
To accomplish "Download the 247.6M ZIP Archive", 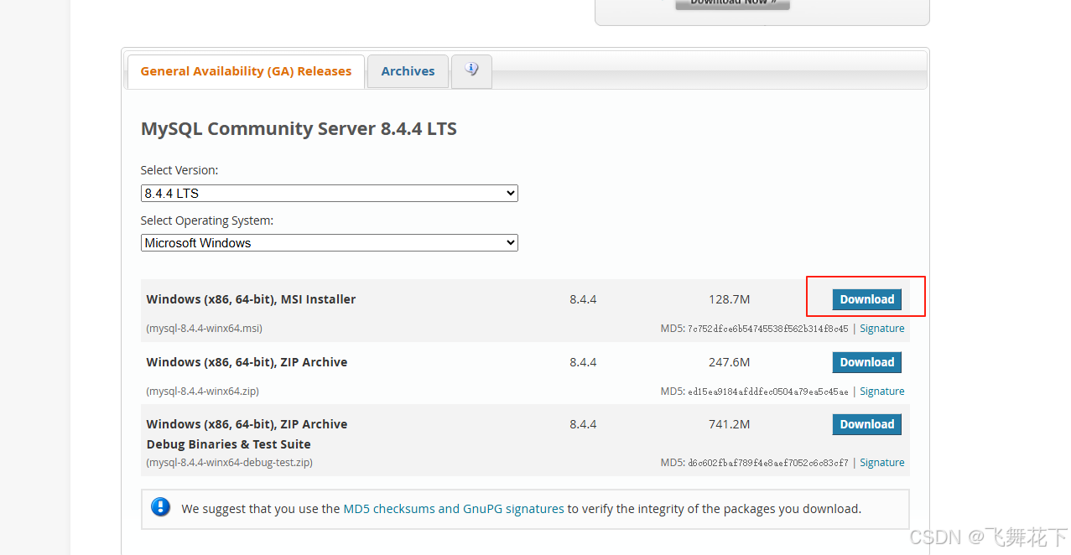I will 866,362.
